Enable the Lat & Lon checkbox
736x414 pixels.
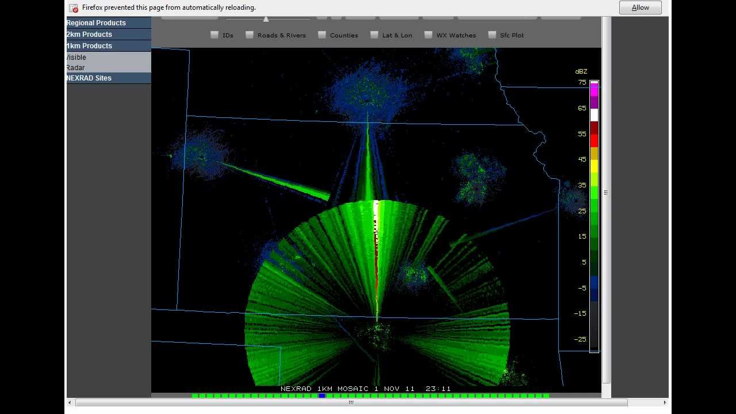[374, 35]
